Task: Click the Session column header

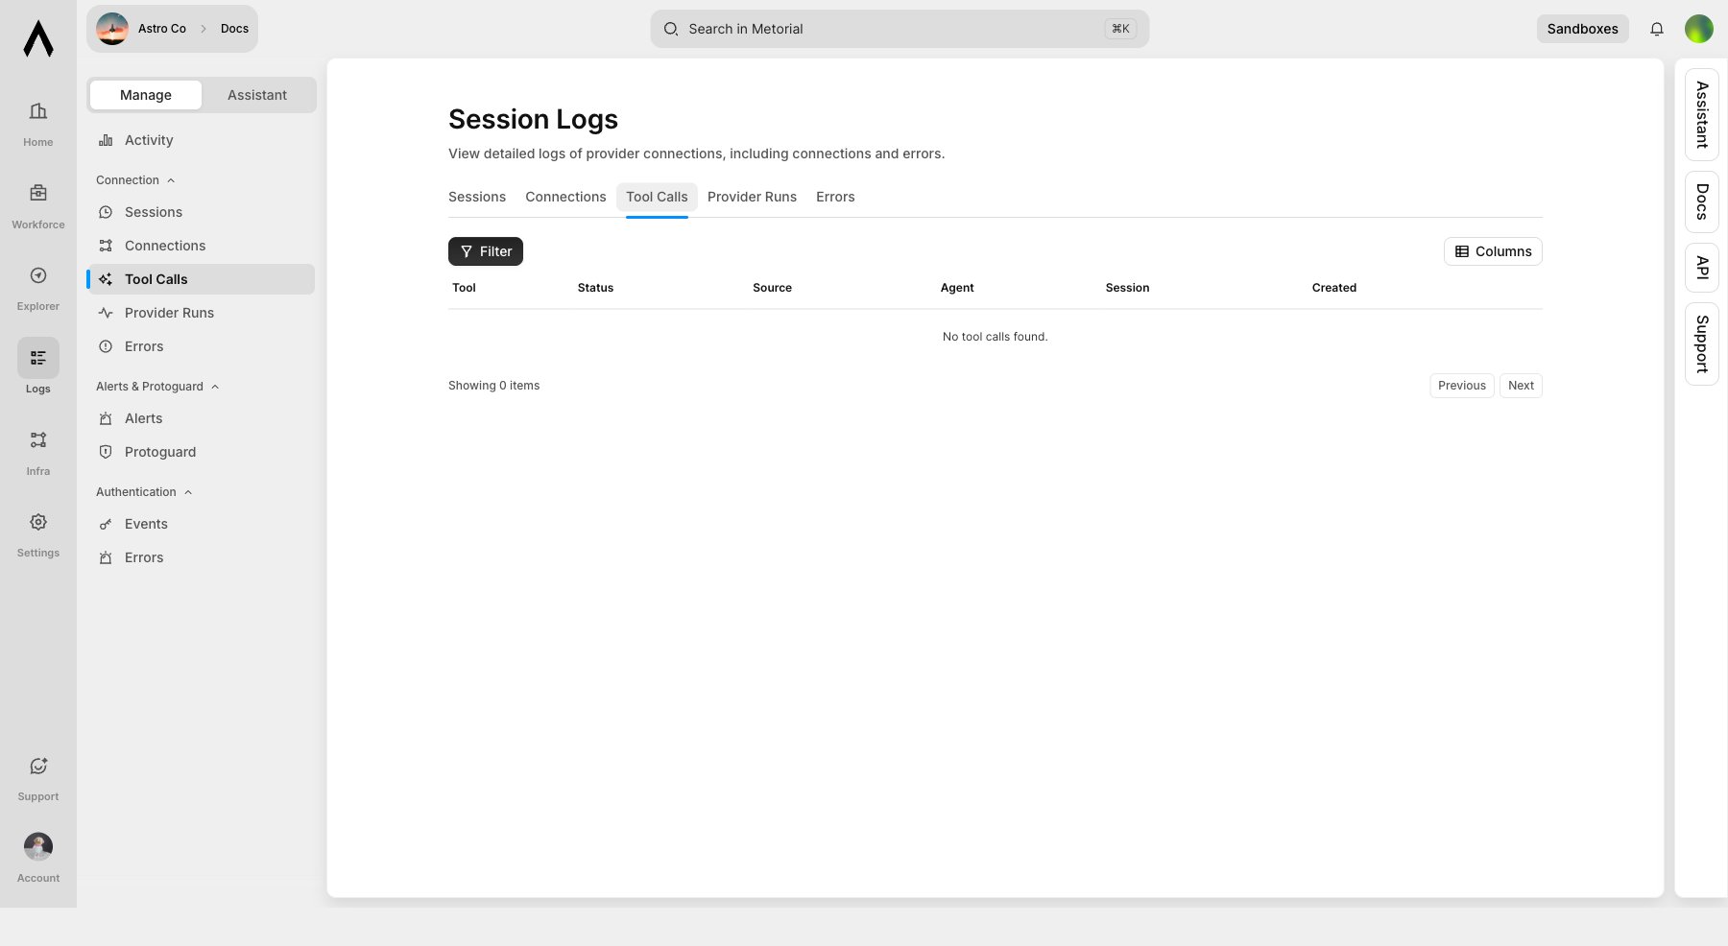Action: [x=1127, y=288]
